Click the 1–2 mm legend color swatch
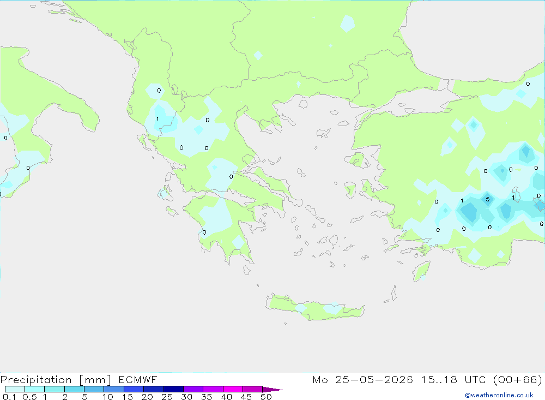The height and width of the screenshot is (400, 545). point(54,389)
